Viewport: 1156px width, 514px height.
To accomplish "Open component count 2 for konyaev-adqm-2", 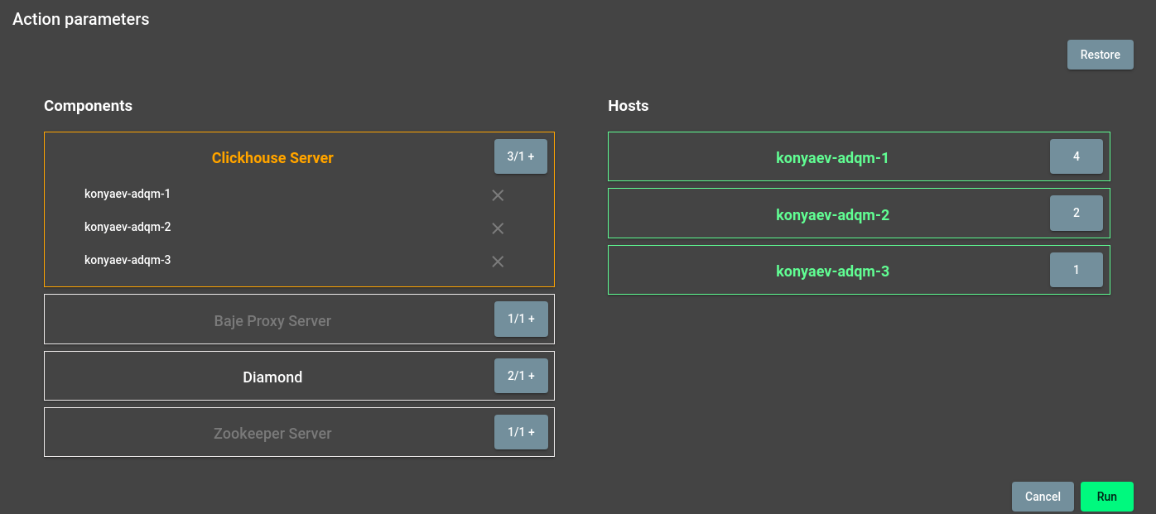I will click(x=1076, y=213).
